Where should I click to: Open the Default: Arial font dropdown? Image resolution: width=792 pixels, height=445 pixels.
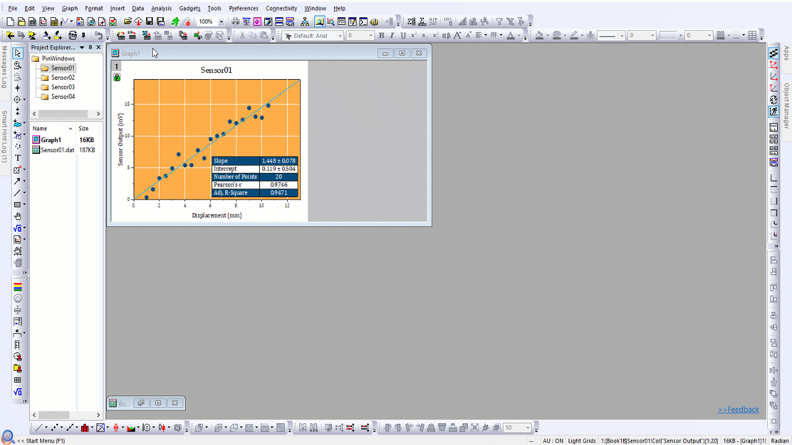coord(340,36)
